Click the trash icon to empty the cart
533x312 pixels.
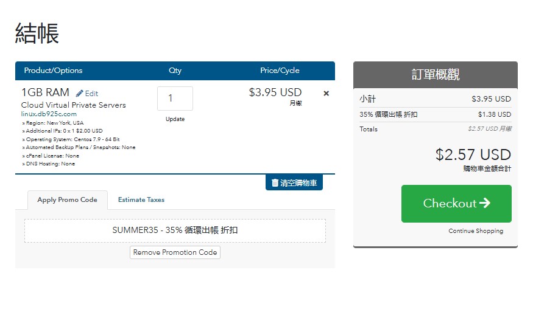tap(275, 182)
